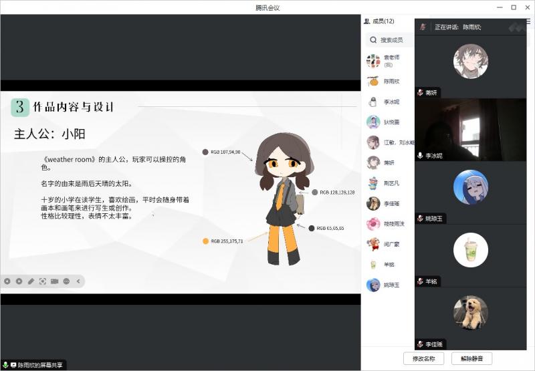
Task: Click the green microphone icon at bottom left
Action: 5,365
